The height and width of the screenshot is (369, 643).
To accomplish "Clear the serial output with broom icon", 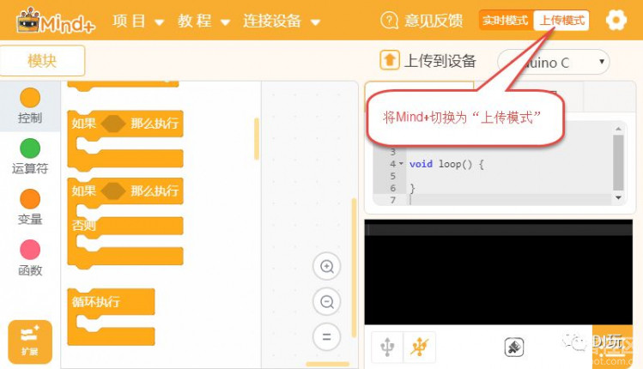I will point(514,348).
